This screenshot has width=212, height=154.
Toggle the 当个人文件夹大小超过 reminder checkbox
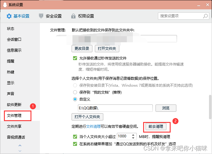[75, 137]
